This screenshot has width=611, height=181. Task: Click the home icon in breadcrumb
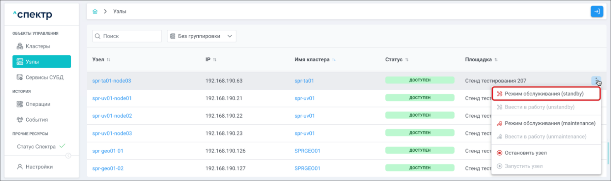(95, 12)
